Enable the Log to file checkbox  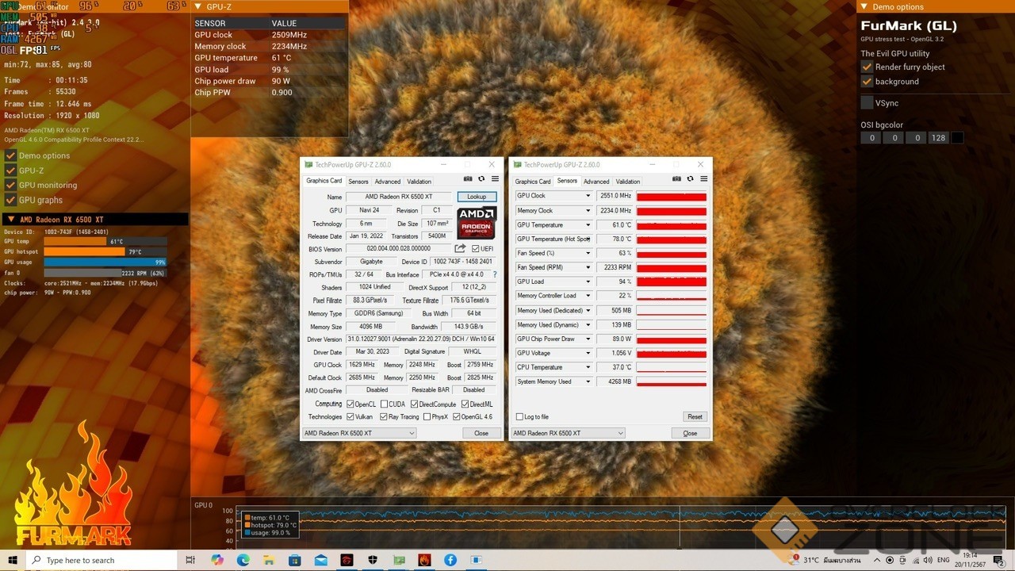pyautogui.click(x=520, y=417)
